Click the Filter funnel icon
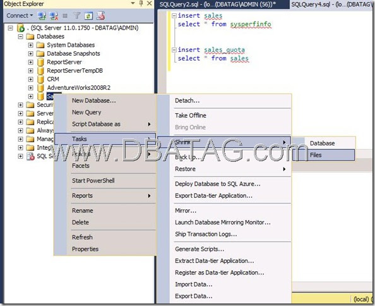Screen dimensions: 375x306 click(x=77, y=16)
